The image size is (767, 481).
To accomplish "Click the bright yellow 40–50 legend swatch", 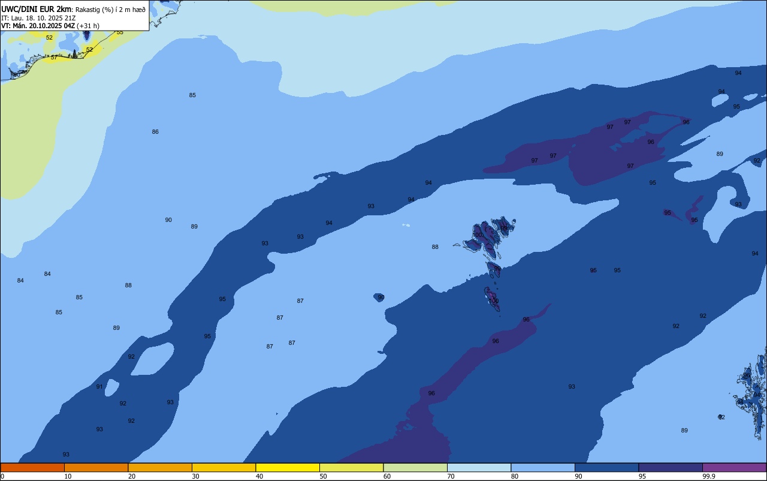I will [x=288, y=467].
